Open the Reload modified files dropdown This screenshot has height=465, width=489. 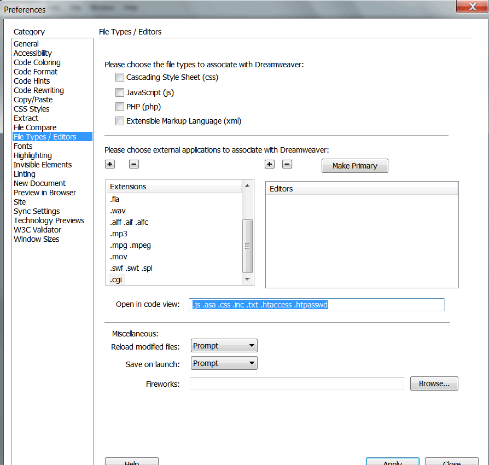click(224, 346)
